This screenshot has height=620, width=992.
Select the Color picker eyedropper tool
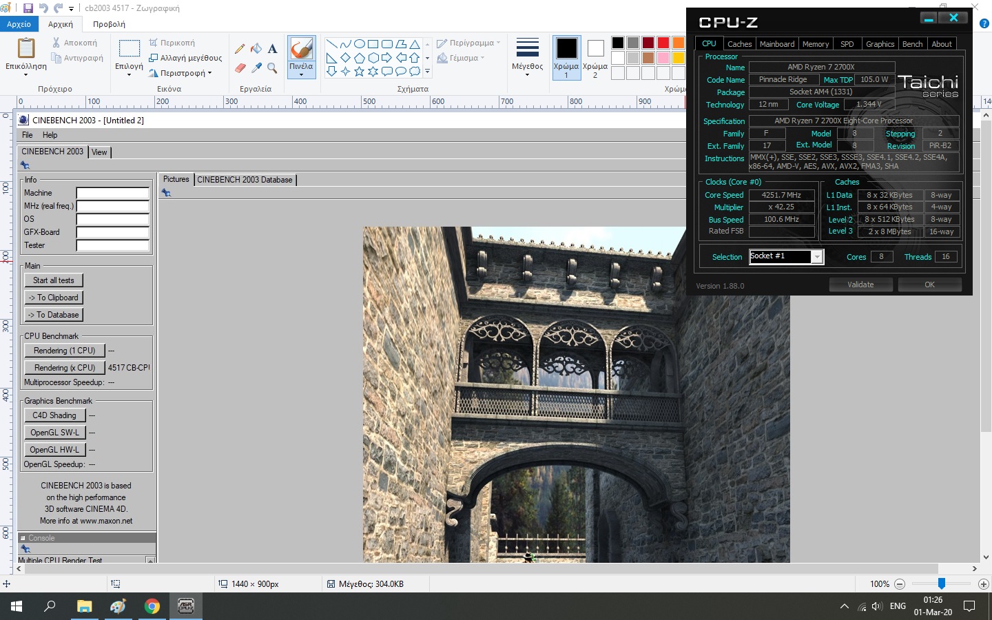click(x=256, y=68)
